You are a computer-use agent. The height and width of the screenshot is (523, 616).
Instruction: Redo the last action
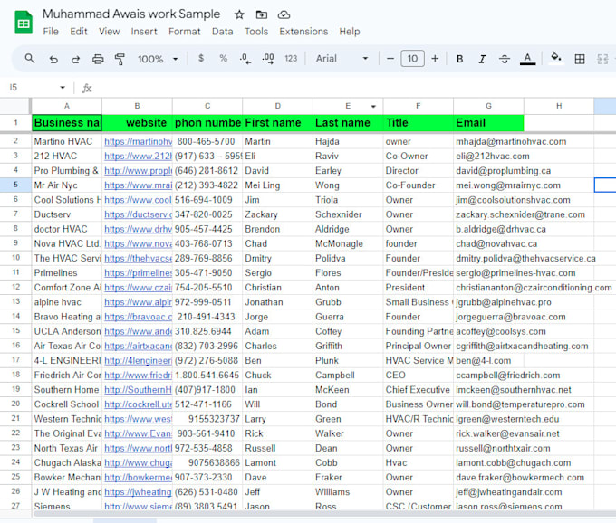(75, 59)
